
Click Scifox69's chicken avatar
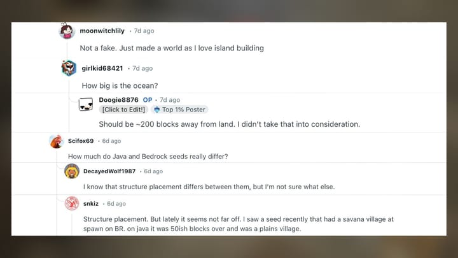pos(57,141)
